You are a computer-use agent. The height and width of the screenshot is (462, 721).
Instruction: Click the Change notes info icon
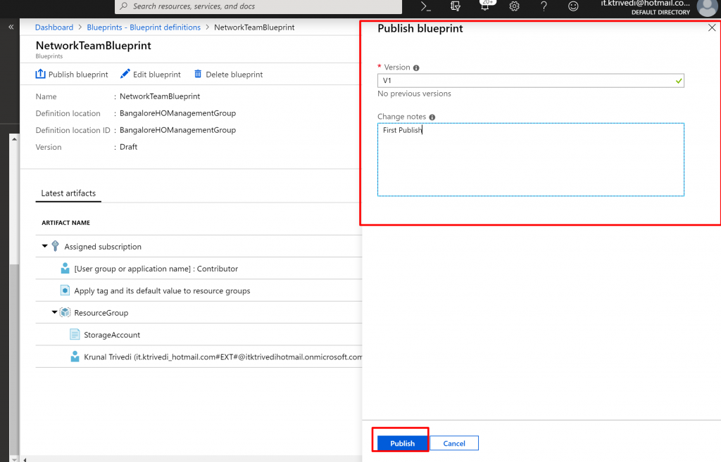[x=432, y=117]
